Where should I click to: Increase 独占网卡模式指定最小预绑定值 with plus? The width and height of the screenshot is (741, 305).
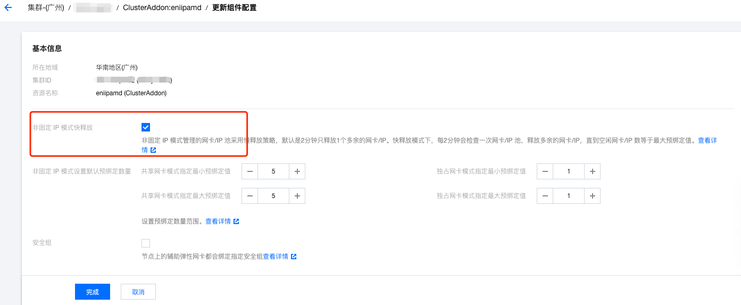pos(592,171)
